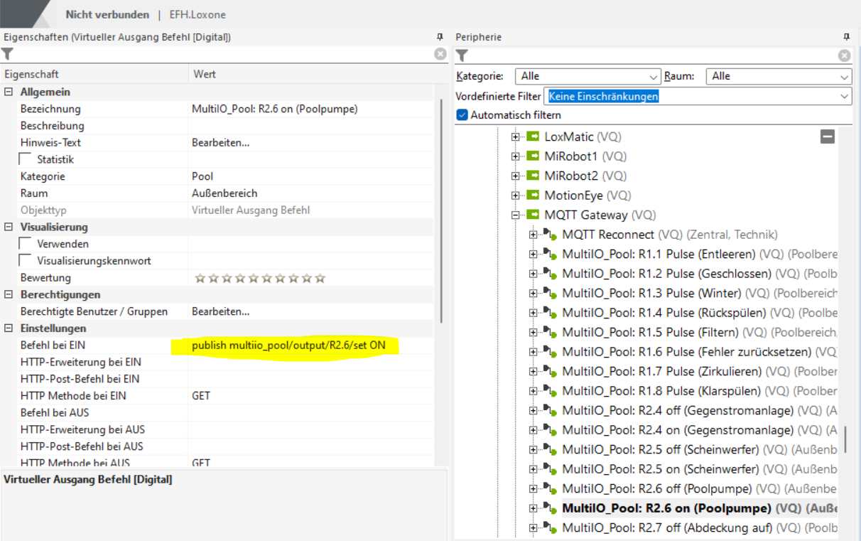Click the filter funnel icon in Eigenschaften panel
This screenshot has width=861, height=541.
7,54
